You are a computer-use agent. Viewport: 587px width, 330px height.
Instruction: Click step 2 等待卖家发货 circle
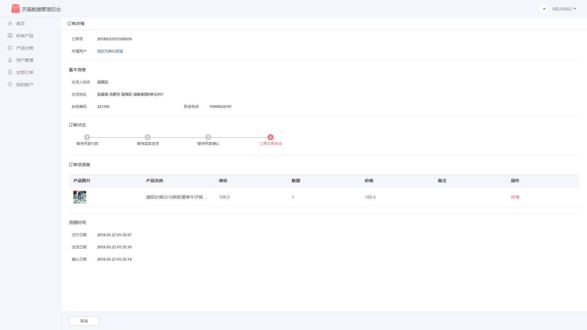point(148,137)
